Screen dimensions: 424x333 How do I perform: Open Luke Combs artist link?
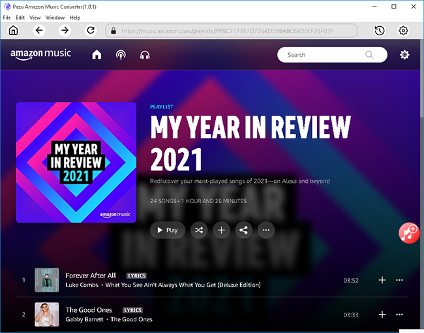coord(82,285)
